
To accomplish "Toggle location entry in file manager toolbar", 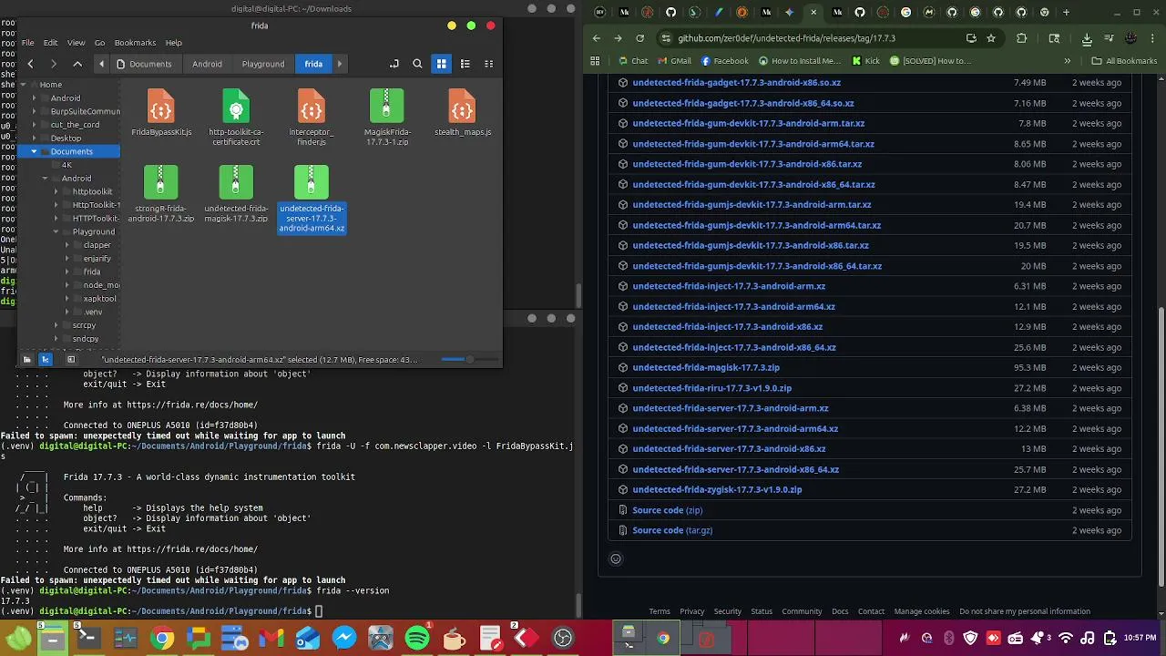I will (394, 64).
